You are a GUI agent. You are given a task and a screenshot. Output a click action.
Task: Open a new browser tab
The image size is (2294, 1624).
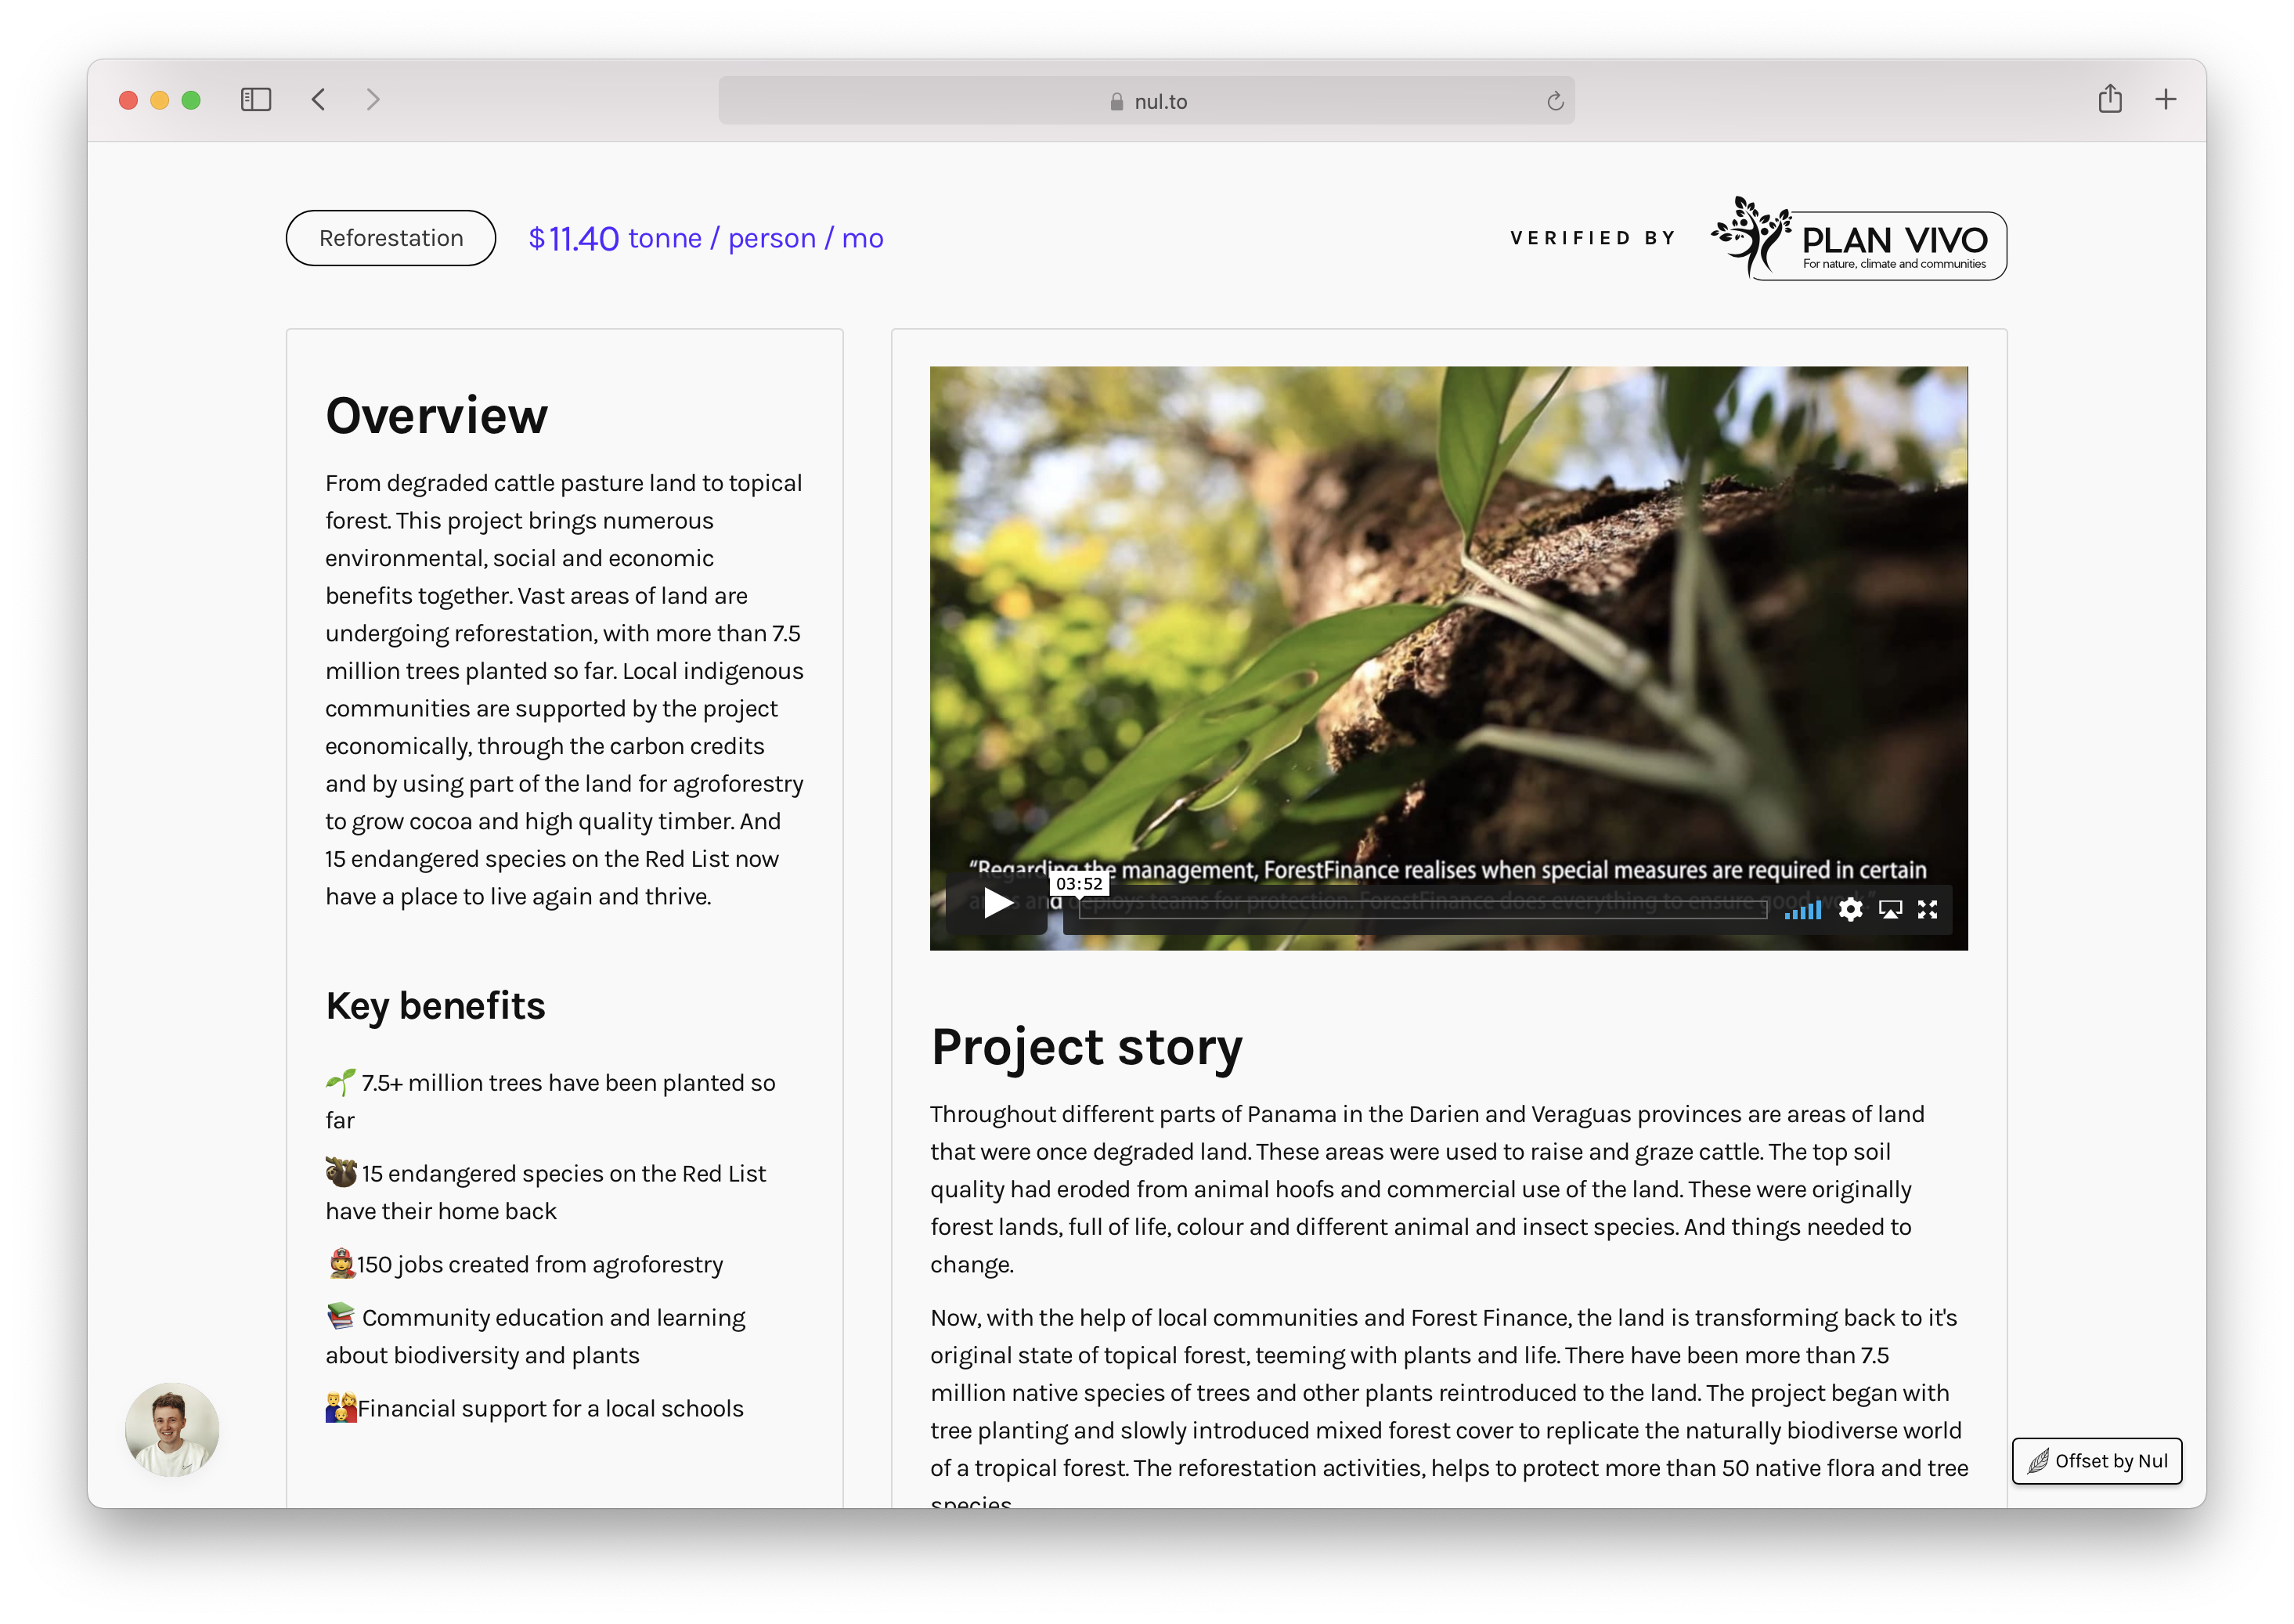2166,99
